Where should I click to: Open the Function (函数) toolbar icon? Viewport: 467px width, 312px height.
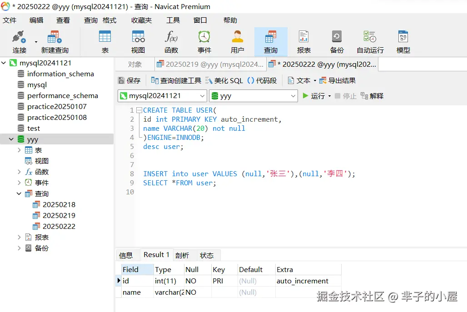click(171, 42)
